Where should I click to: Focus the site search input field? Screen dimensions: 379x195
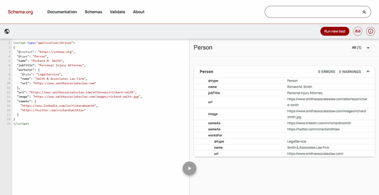coord(313,12)
